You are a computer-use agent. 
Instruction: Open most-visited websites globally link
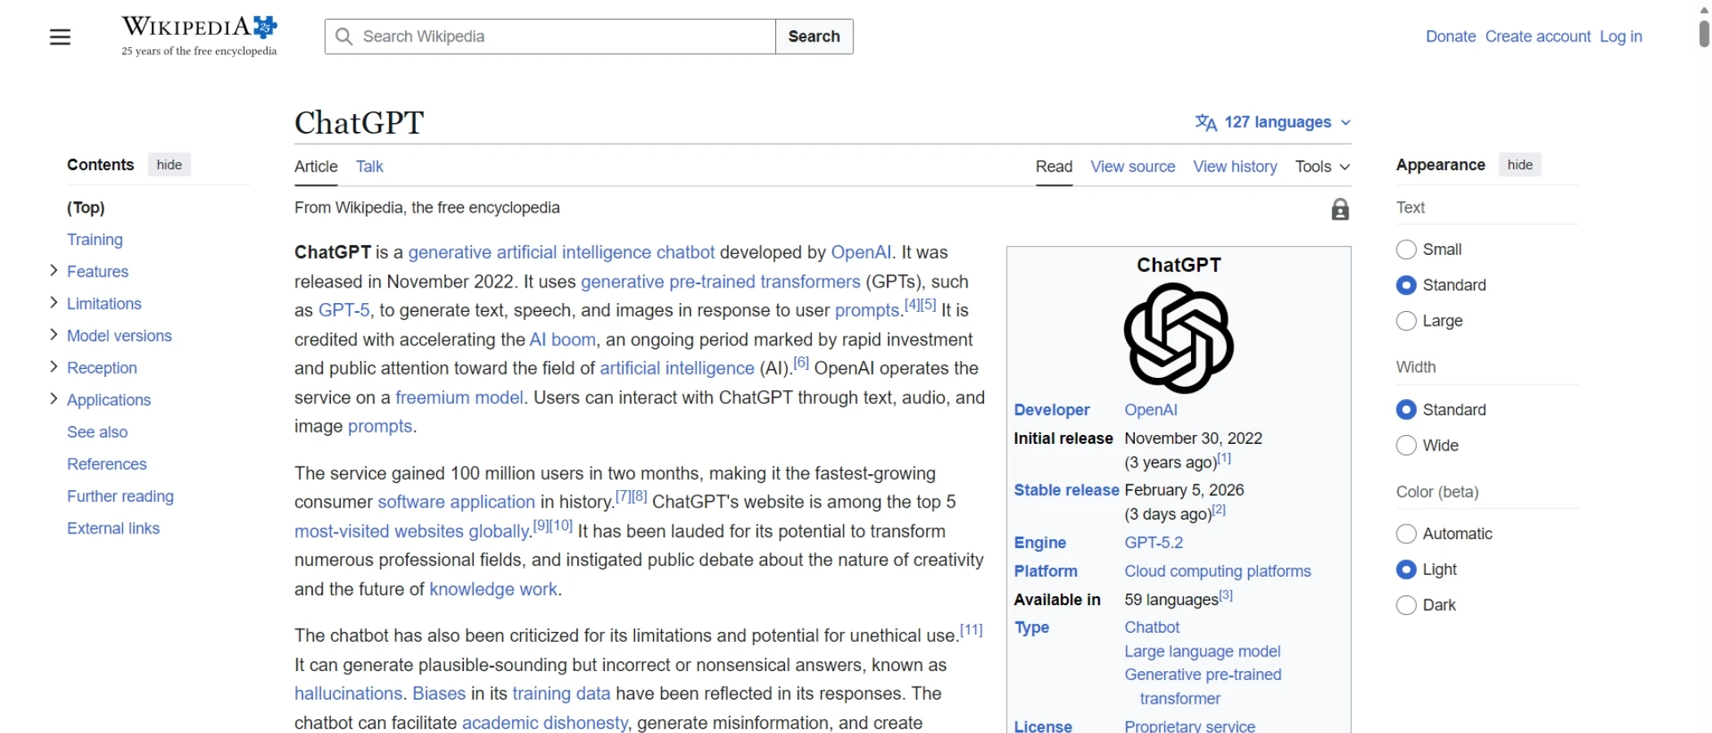point(413,531)
